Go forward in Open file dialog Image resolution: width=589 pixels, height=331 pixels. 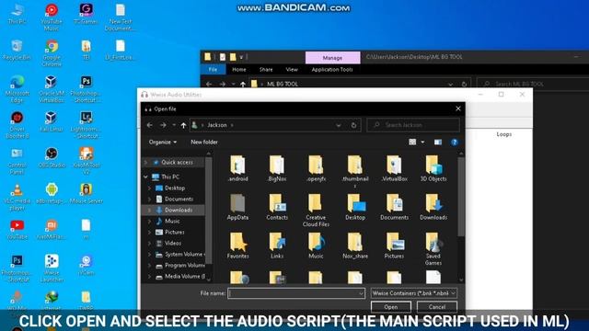(x=163, y=125)
